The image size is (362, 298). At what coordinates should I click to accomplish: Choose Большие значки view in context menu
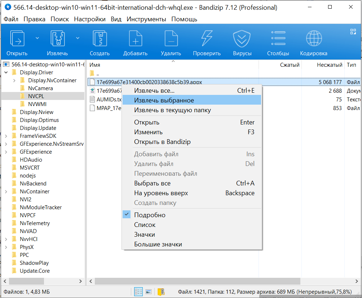pos(191,244)
